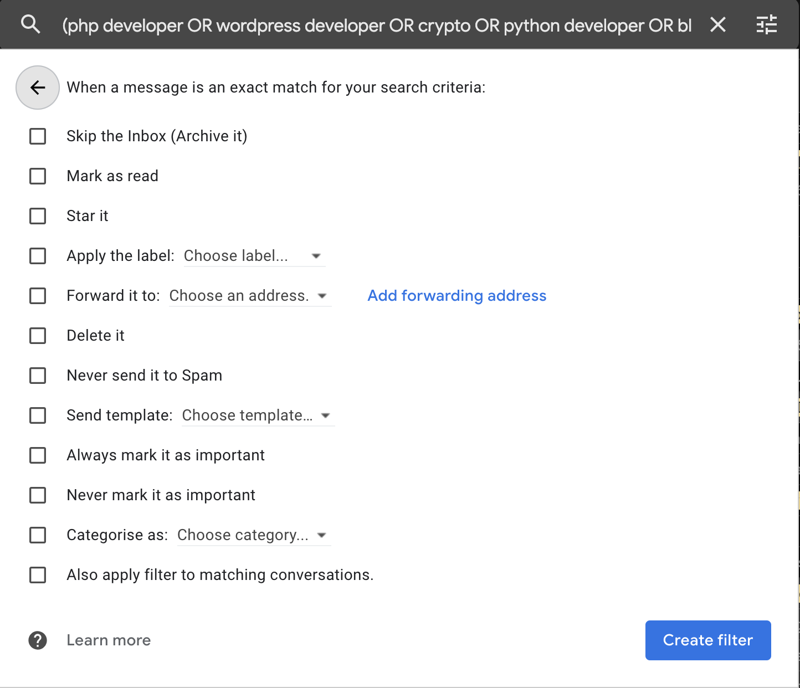Click the help question mark icon
800x688 pixels.
pos(38,640)
